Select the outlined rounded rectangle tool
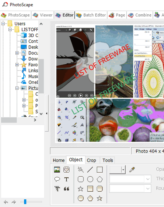The width and height of the screenshot is (164, 207). point(81,179)
